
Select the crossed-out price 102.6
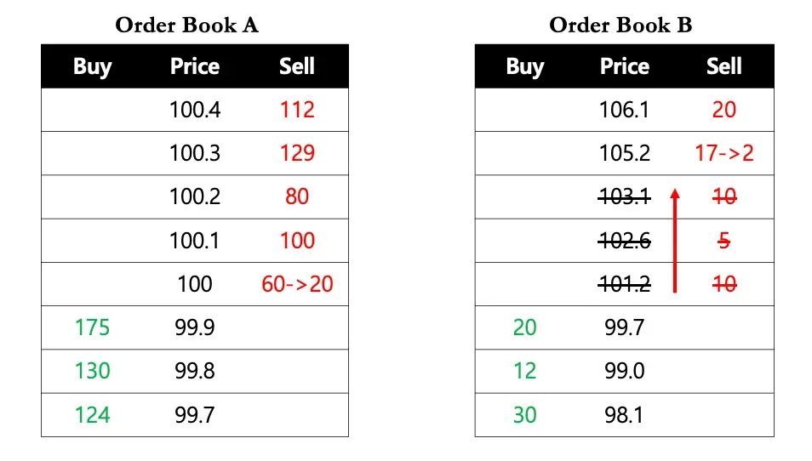(x=625, y=241)
